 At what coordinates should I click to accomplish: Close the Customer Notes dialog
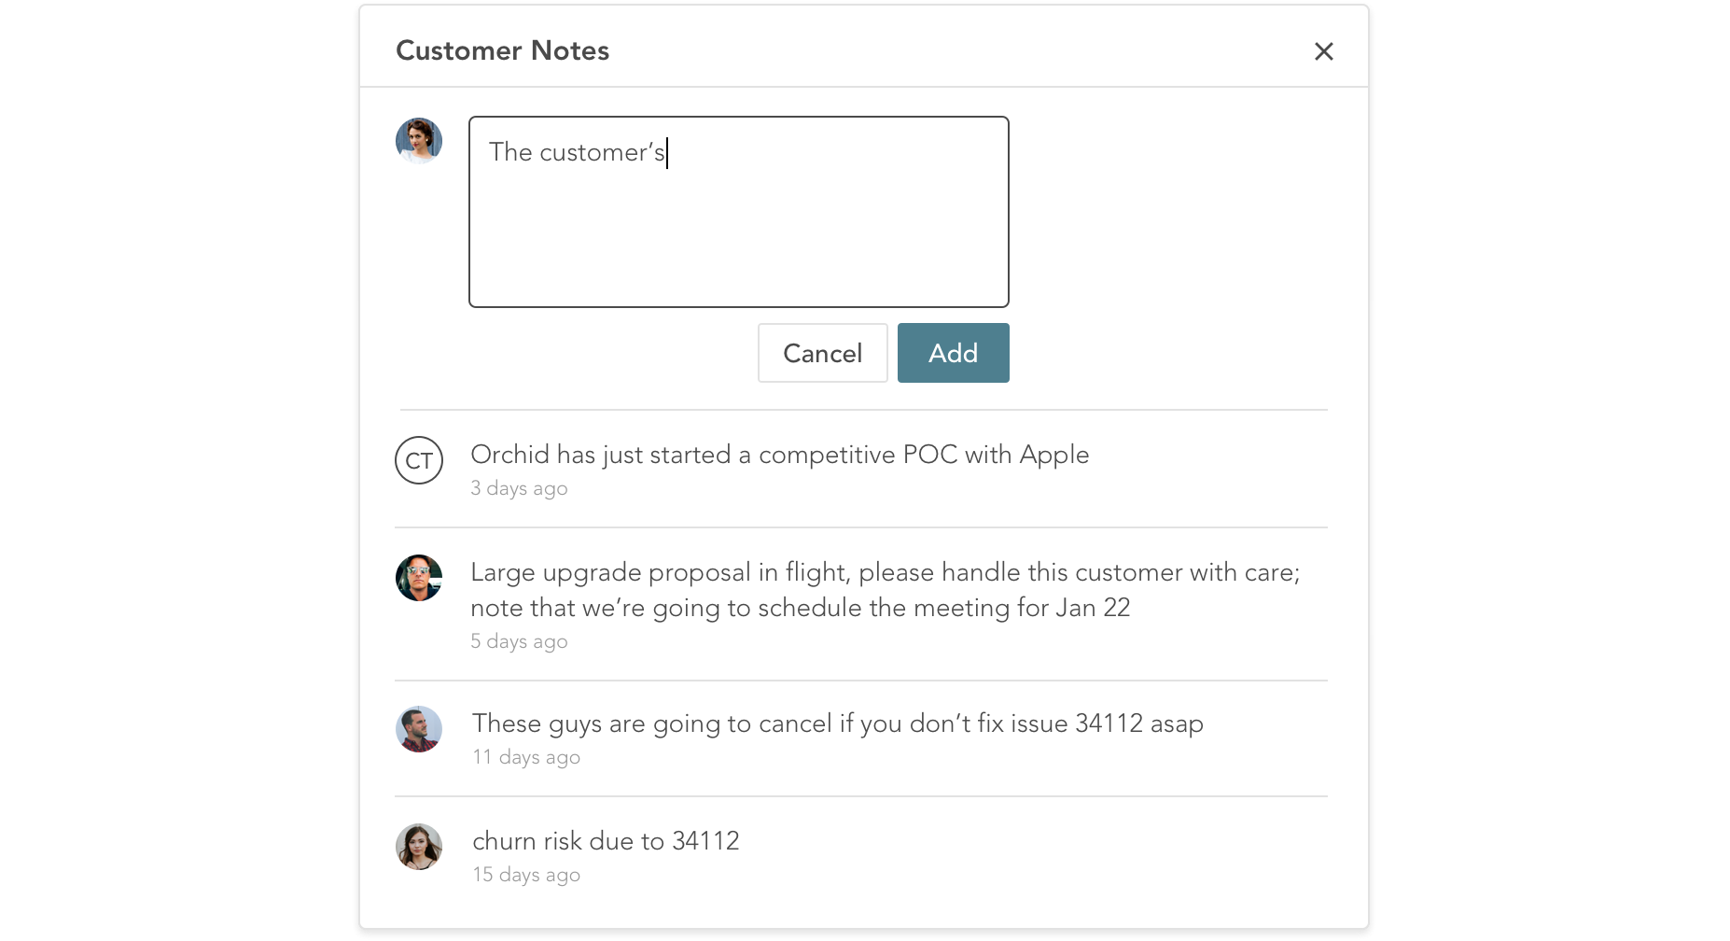1323,51
